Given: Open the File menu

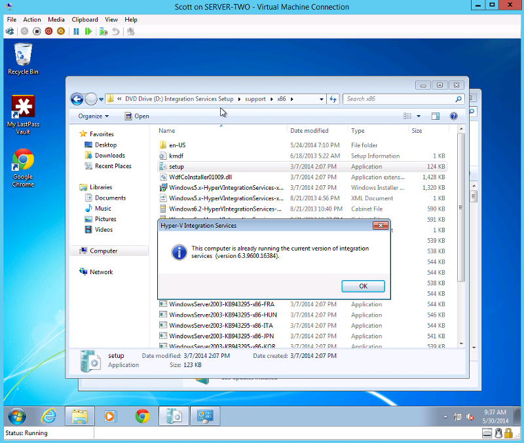Looking at the screenshot, I should coord(12,20).
